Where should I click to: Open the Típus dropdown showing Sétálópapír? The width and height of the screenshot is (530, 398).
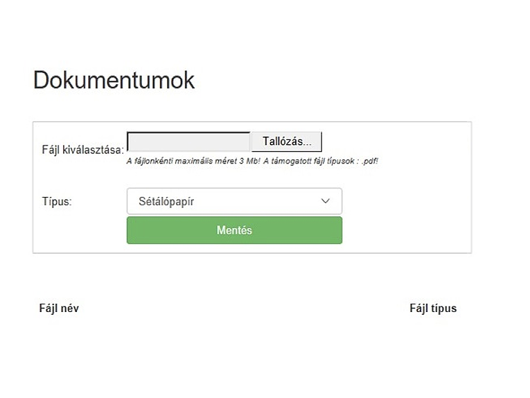pos(234,201)
